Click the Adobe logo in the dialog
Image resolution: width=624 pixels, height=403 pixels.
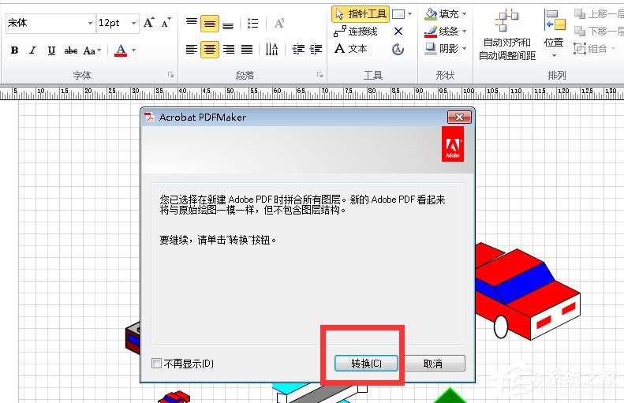click(x=453, y=144)
